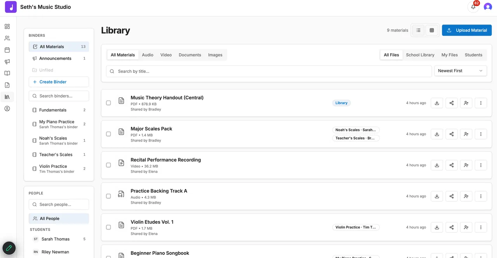Open the people icon in left sidebar
The height and width of the screenshot is (258, 497).
click(7, 38)
